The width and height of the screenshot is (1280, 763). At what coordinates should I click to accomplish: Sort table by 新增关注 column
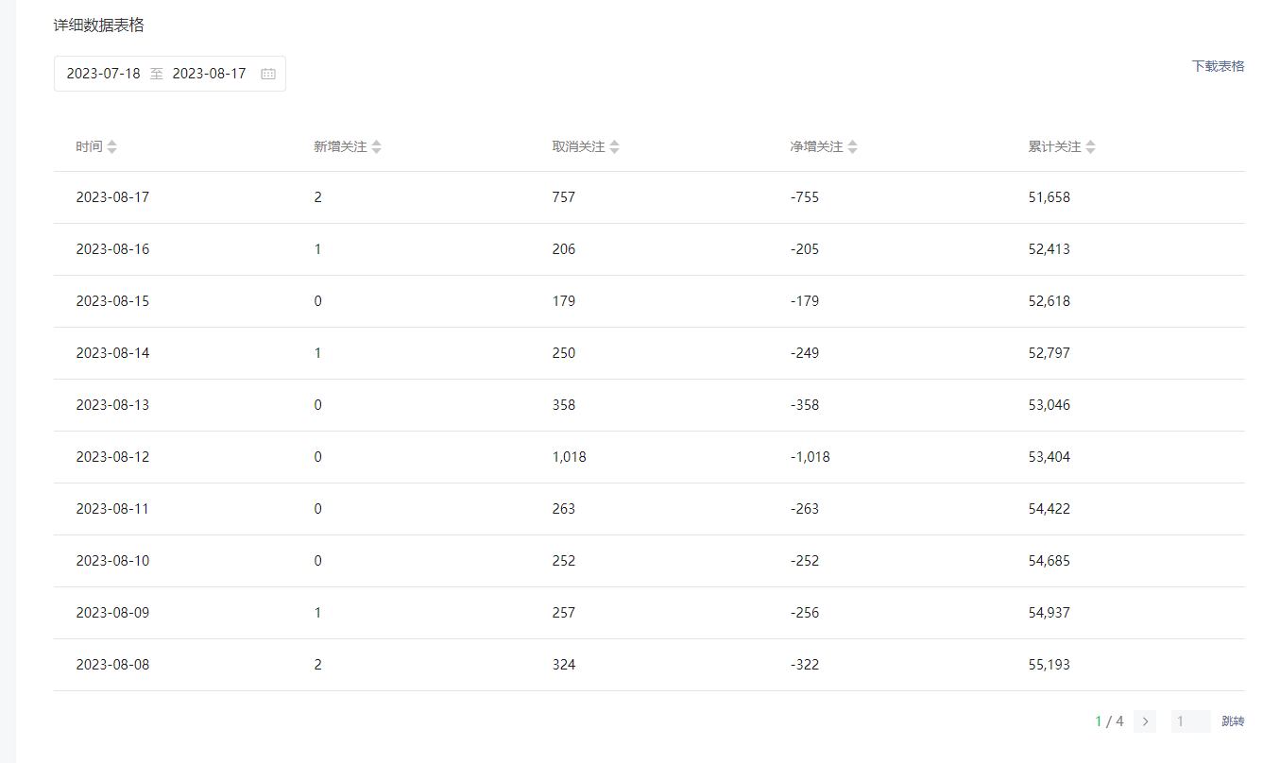pos(376,147)
